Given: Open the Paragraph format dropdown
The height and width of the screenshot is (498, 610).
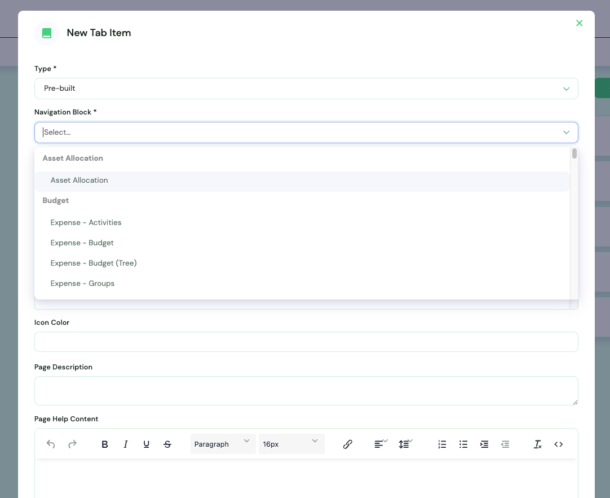Looking at the screenshot, I should point(223,444).
